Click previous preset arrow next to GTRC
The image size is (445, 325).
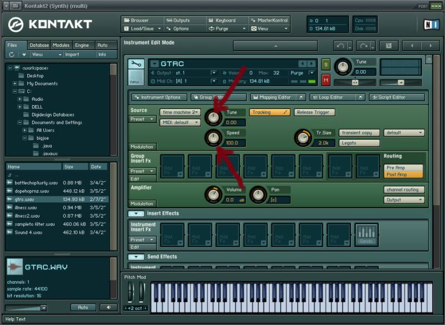click(x=303, y=63)
